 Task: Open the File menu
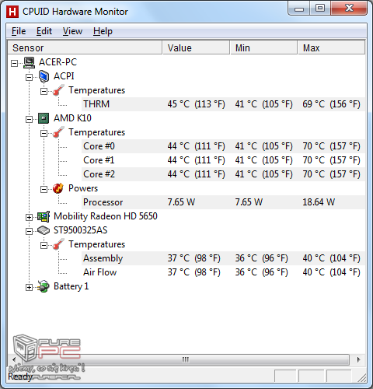point(19,31)
